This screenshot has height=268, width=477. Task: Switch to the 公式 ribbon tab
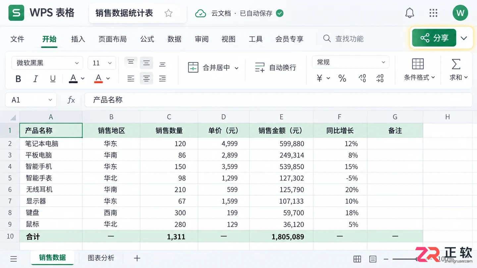point(147,39)
